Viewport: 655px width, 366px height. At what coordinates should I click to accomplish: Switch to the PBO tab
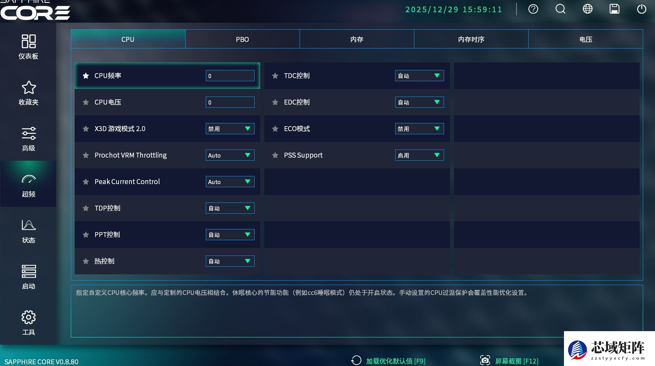(x=242, y=39)
